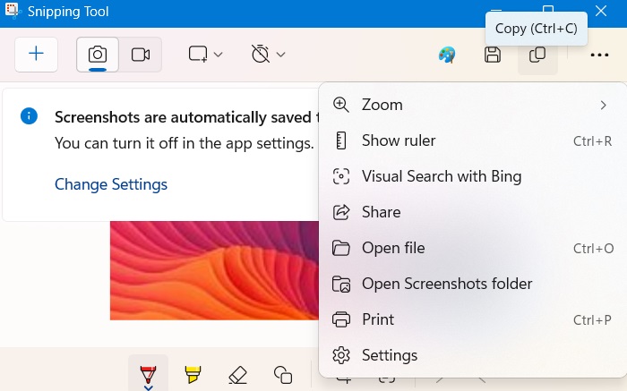
Task: Click the Snipping Tool app icon in title bar
Action: (12, 11)
